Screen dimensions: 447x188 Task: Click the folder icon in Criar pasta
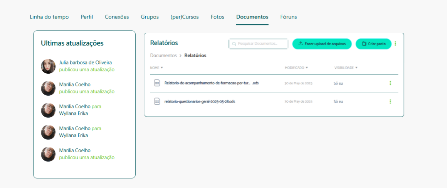(x=364, y=44)
